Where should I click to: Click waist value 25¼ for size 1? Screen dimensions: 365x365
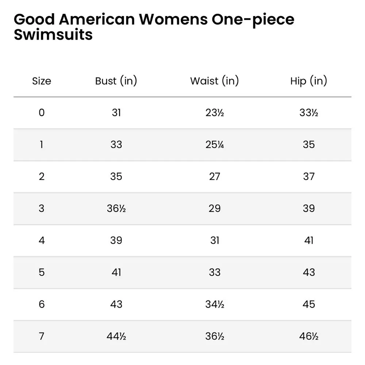214,145
